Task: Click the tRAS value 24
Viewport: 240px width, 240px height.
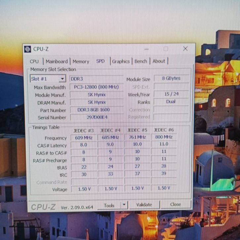Action: [110, 166]
